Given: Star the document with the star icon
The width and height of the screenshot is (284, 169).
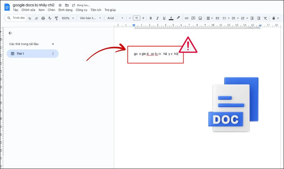Looking at the screenshot, I should pos(60,5).
